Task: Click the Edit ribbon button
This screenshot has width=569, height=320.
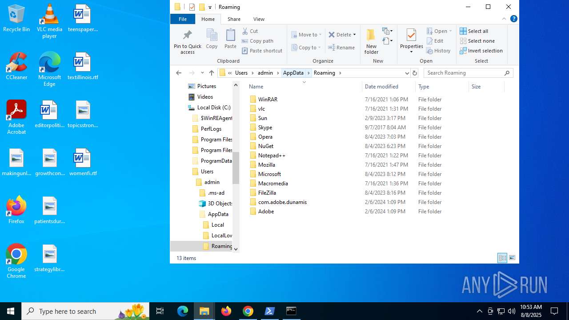Action: (435, 41)
